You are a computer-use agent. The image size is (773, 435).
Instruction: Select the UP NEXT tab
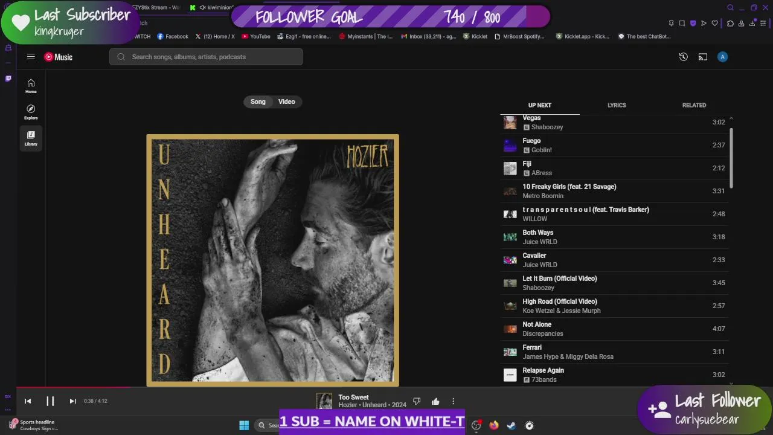pyautogui.click(x=540, y=105)
